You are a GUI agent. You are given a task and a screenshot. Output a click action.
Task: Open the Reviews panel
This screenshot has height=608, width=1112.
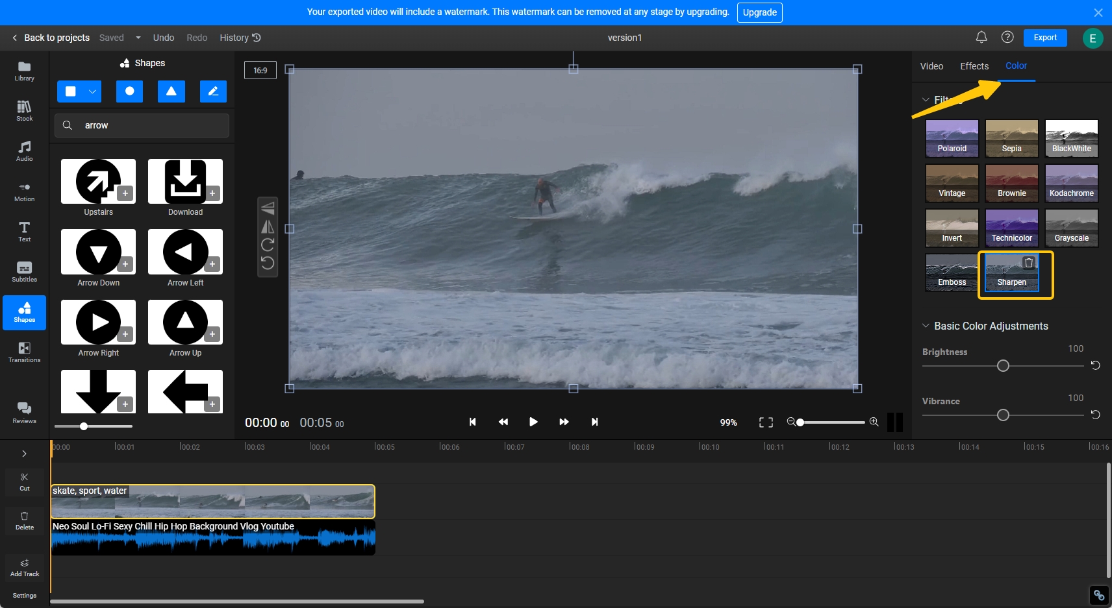[24, 413]
